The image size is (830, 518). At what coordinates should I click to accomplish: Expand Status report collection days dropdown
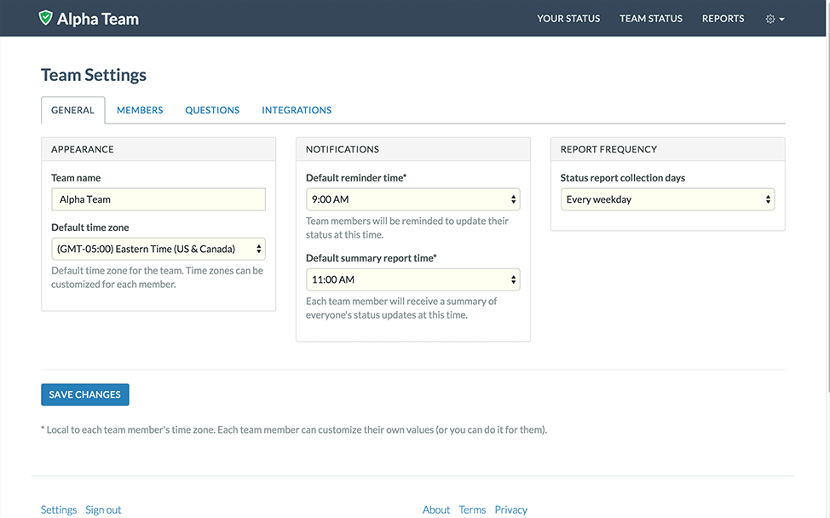tap(667, 199)
